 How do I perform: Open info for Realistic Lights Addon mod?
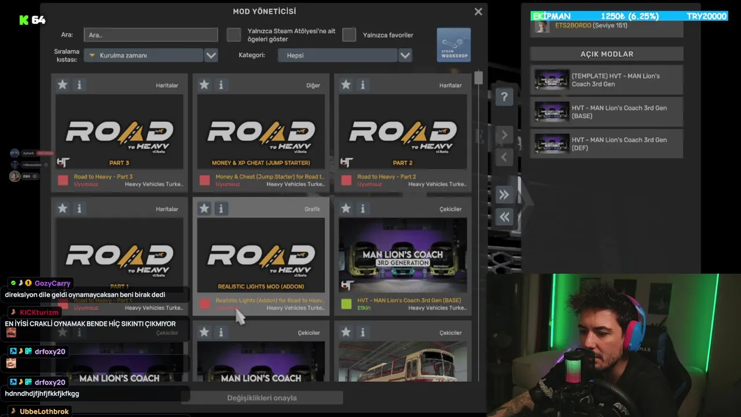(x=221, y=209)
